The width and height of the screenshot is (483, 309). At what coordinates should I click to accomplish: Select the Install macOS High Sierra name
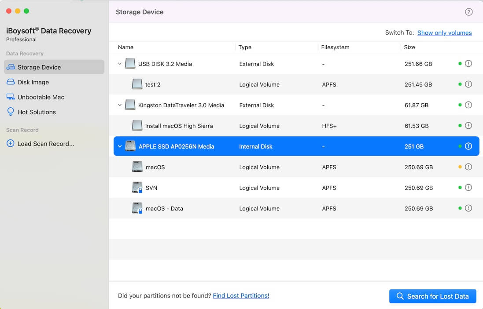click(x=179, y=126)
